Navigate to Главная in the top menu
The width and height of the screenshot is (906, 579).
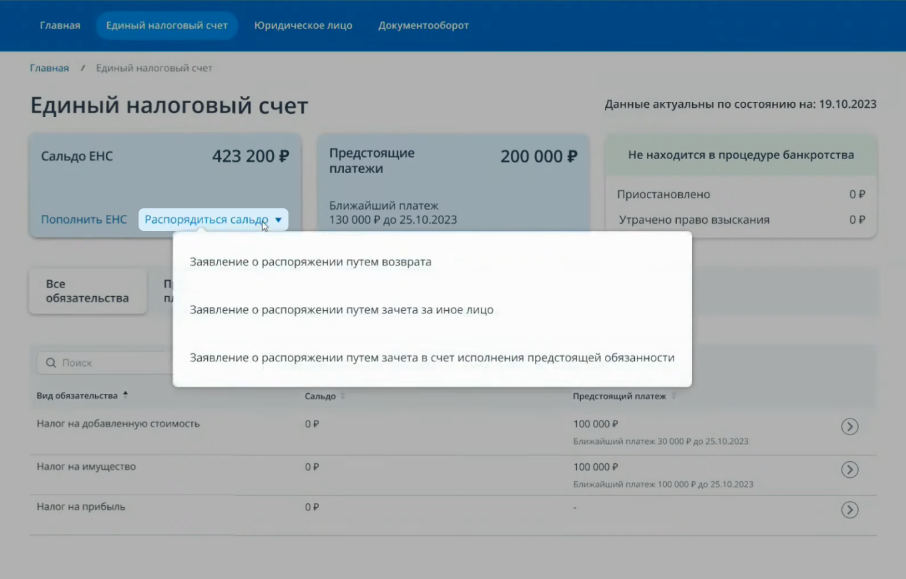click(60, 25)
